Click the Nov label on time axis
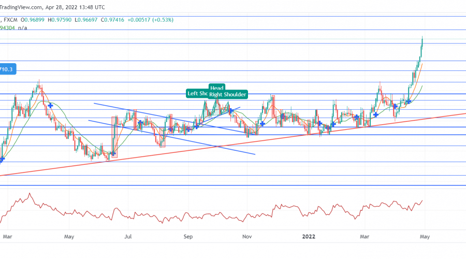 pos(247,237)
